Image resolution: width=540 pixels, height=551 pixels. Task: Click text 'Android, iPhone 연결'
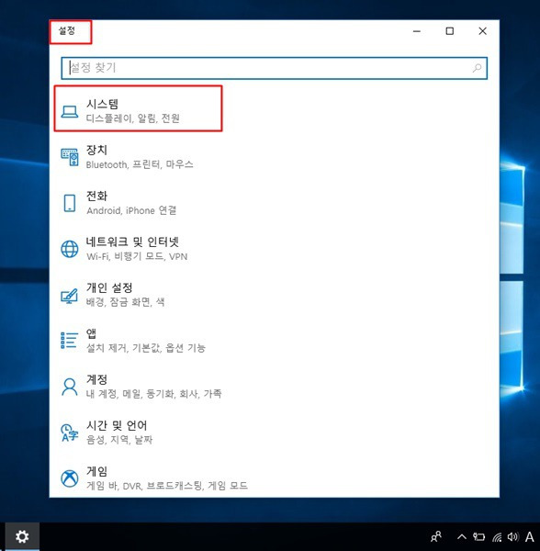pyautogui.click(x=131, y=210)
